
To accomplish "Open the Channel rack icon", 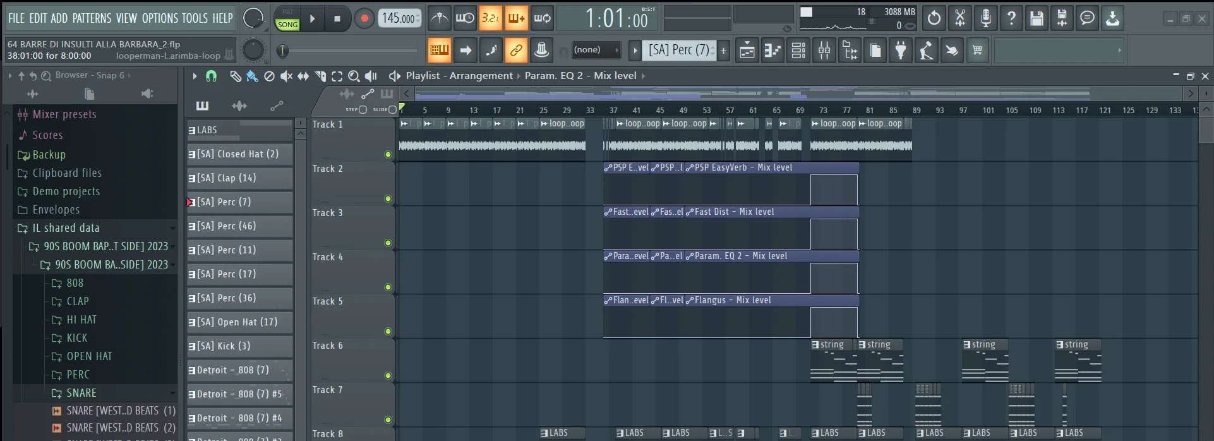I will click(x=798, y=51).
